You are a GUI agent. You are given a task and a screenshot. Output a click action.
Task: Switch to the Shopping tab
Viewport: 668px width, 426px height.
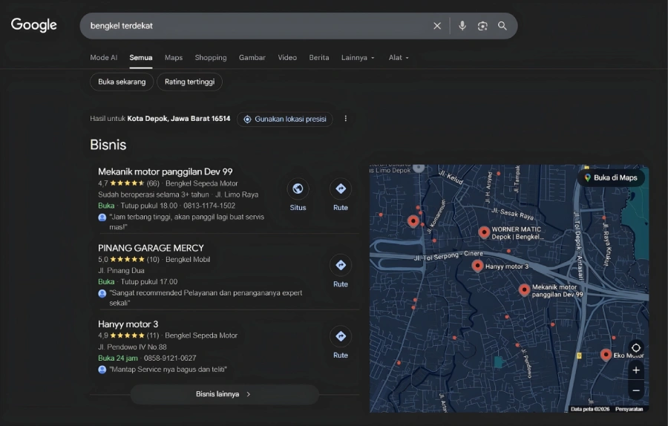coord(211,57)
